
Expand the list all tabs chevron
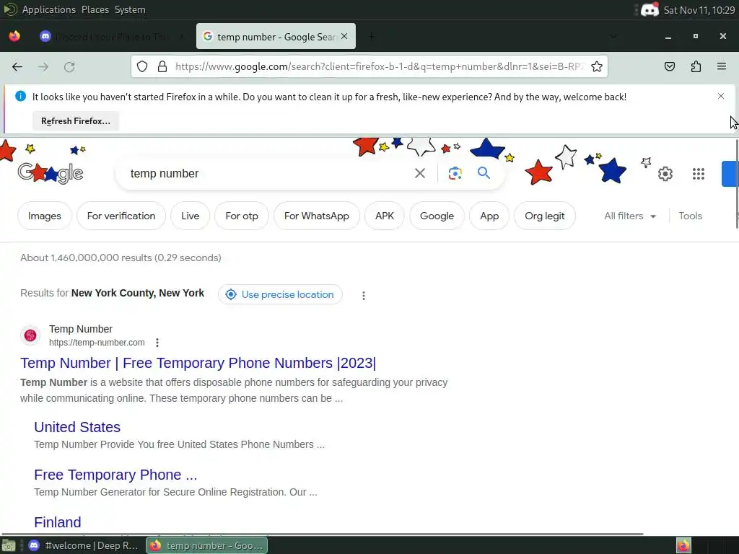pos(613,36)
